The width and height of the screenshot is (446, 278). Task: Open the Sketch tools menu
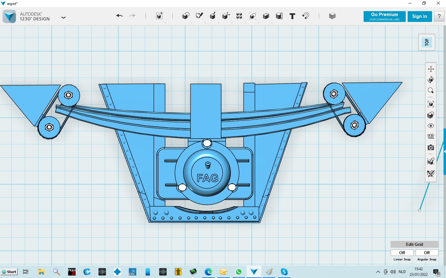coord(199,16)
